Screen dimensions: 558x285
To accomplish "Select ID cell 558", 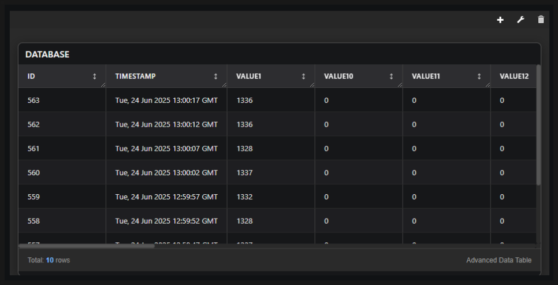I will [62, 221].
